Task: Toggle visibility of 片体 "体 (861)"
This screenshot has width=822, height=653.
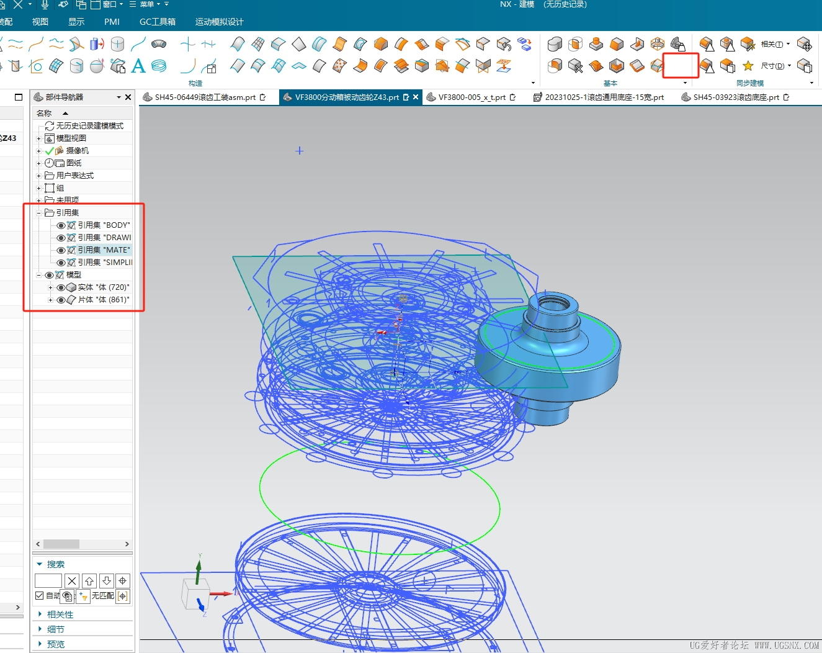Action: pyautogui.click(x=61, y=300)
